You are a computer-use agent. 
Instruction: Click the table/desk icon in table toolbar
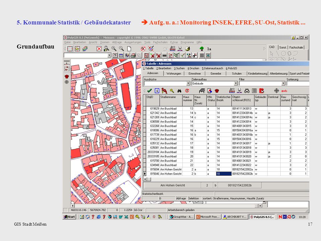coord(202,91)
